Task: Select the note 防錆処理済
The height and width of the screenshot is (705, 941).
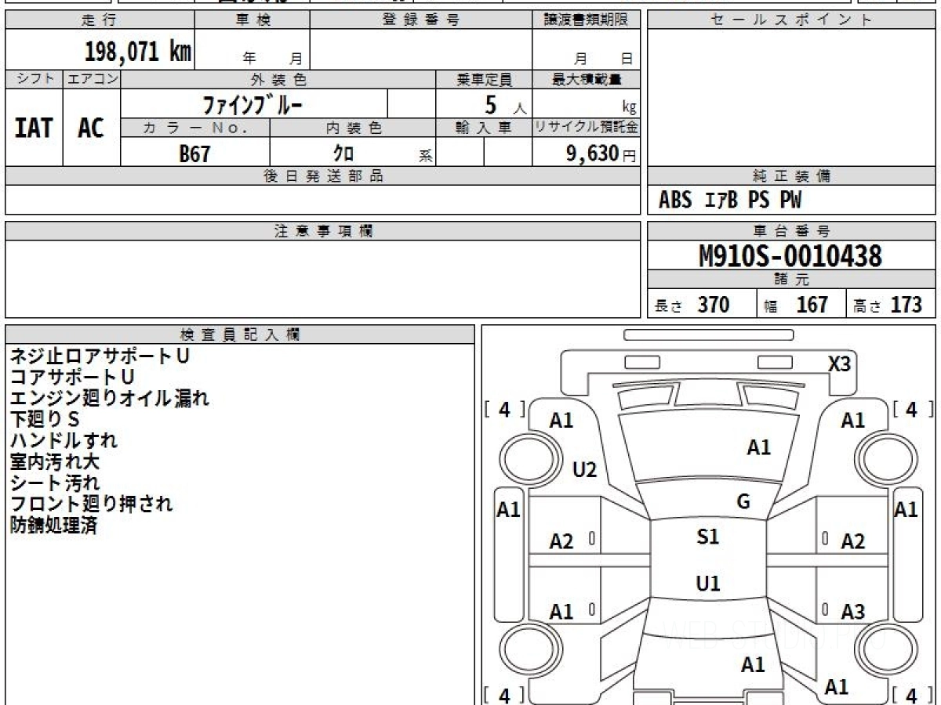Action: pyautogui.click(x=53, y=525)
